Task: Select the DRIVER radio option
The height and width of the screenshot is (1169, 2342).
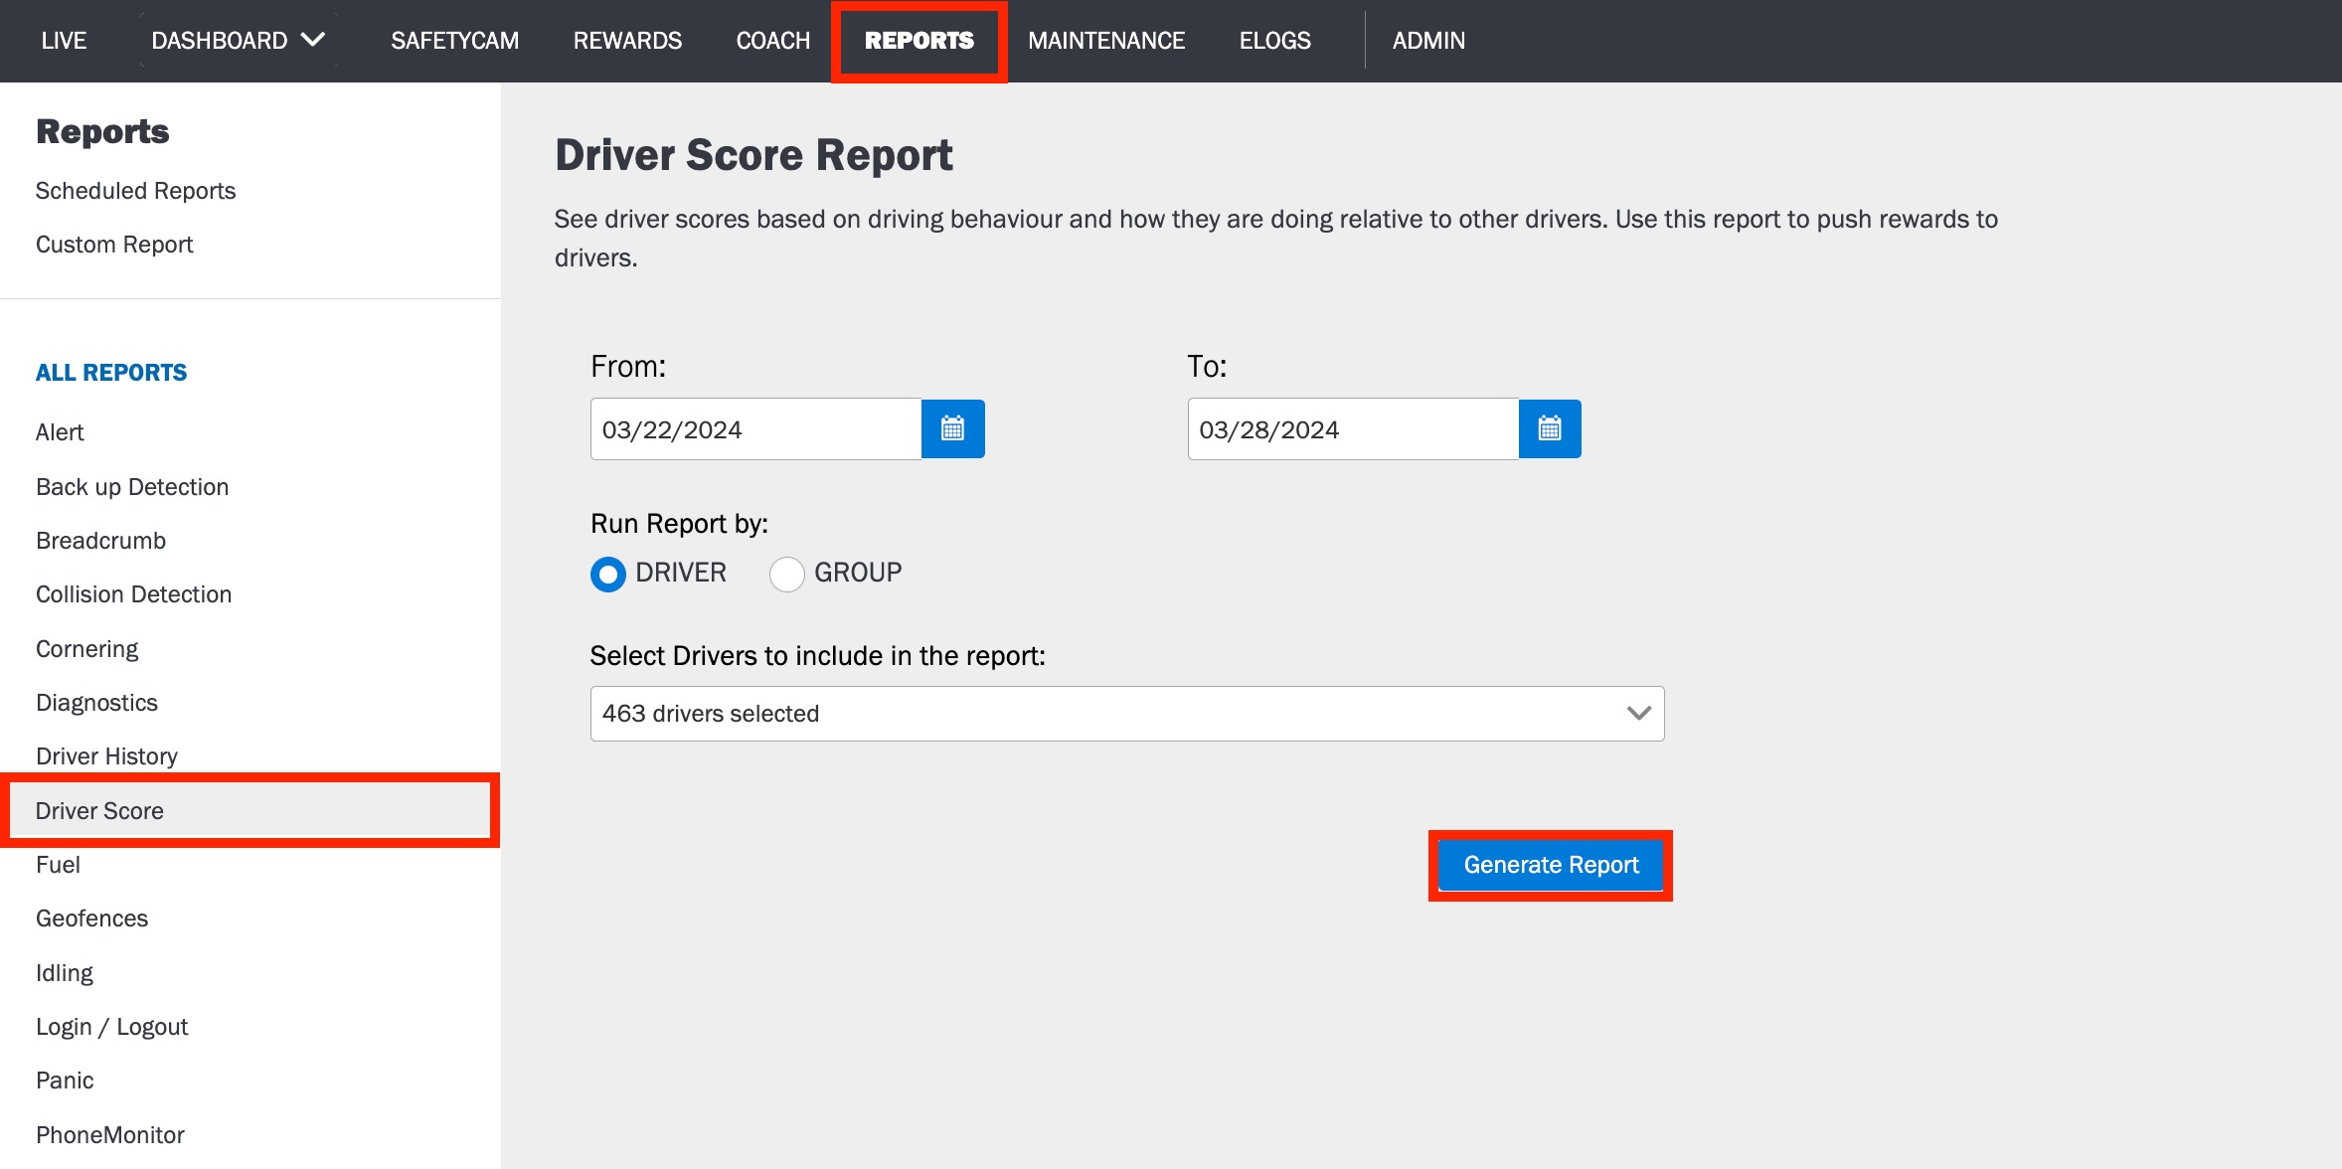Action: point(608,574)
